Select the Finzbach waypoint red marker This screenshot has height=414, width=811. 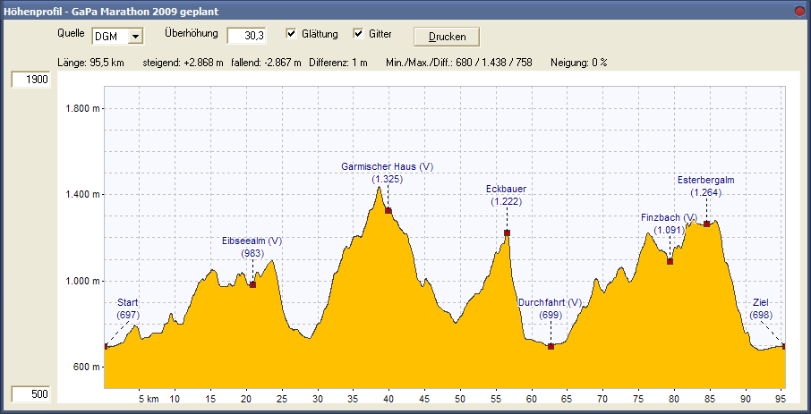pos(670,261)
